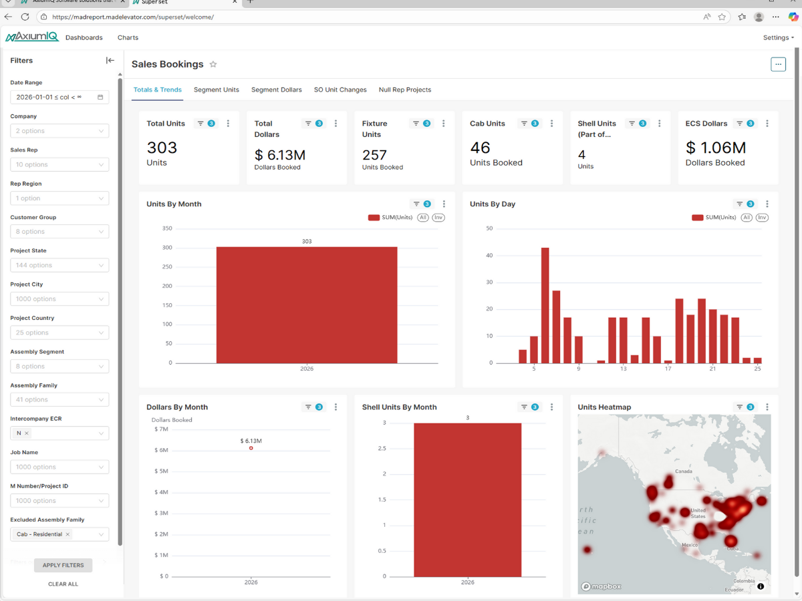Open Units By Day chart options menu

pyautogui.click(x=767, y=204)
